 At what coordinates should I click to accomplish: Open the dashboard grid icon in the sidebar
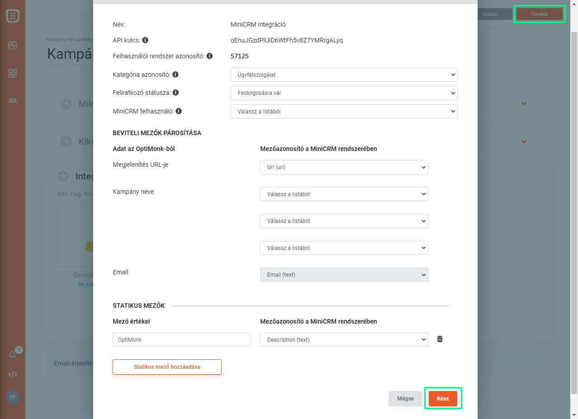coord(13,73)
